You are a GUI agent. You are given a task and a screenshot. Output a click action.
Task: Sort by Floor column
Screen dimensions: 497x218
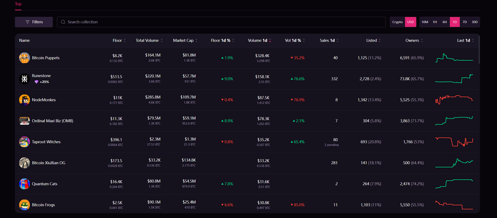point(119,41)
